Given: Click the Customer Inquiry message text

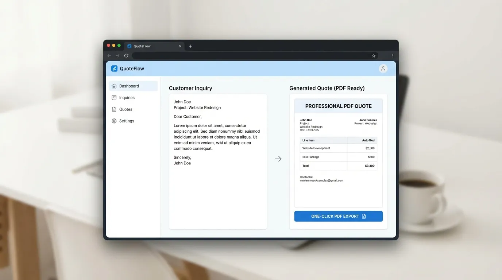Looking at the screenshot, I should tap(217, 137).
